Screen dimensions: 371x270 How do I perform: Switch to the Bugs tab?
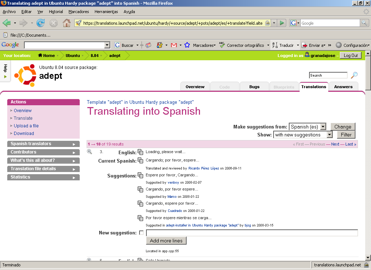(254, 87)
